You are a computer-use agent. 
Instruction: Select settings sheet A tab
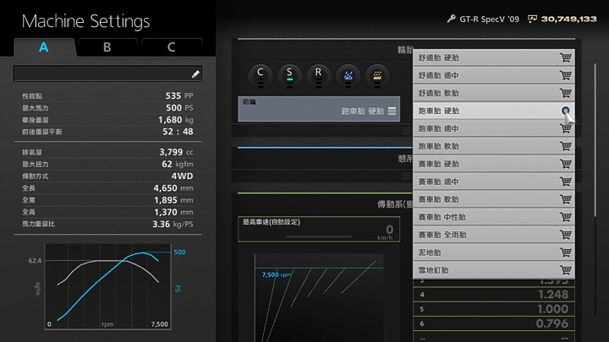[44, 47]
